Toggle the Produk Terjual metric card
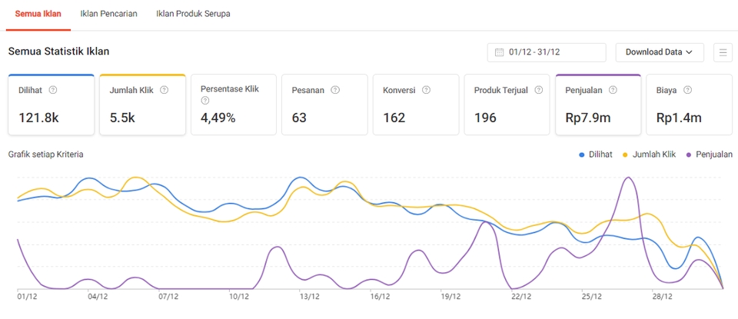The width and height of the screenshot is (738, 319). tap(507, 105)
